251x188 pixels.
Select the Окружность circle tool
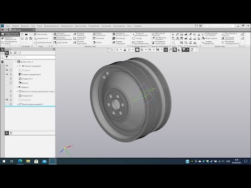pos(41,39)
